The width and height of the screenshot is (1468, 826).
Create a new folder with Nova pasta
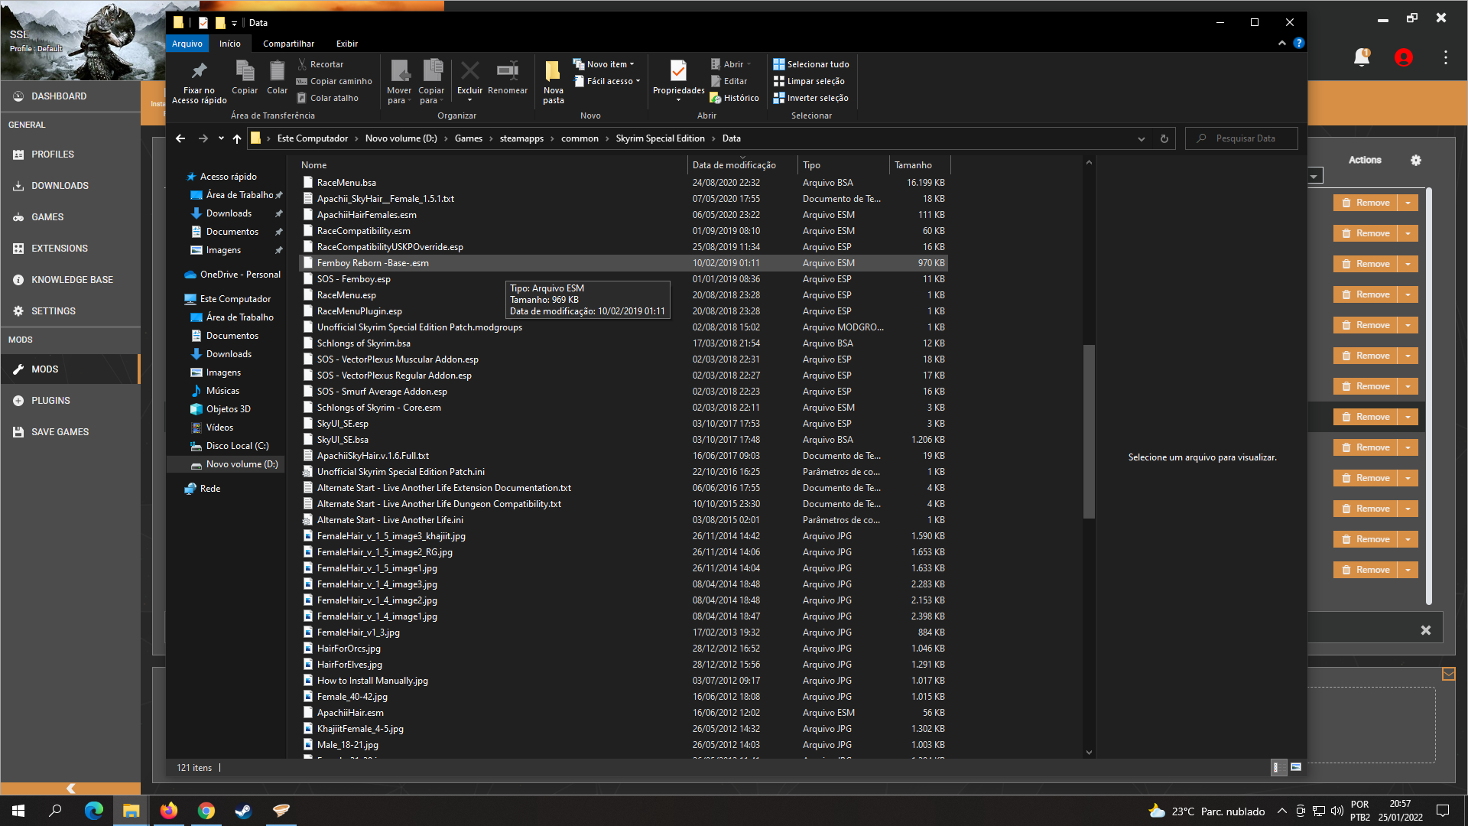coord(553,82)
